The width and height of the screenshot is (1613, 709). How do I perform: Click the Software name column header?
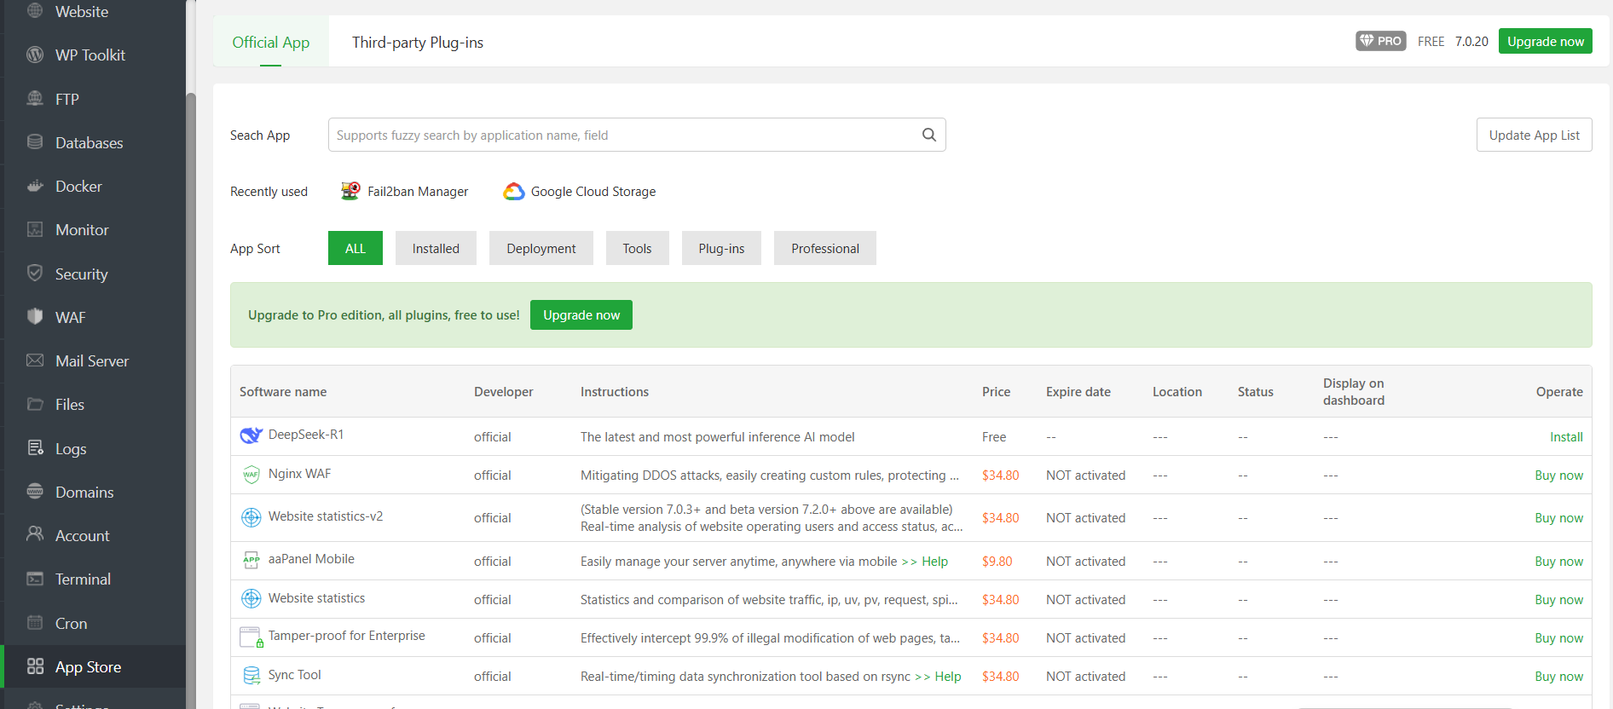(x=283, y=391)
